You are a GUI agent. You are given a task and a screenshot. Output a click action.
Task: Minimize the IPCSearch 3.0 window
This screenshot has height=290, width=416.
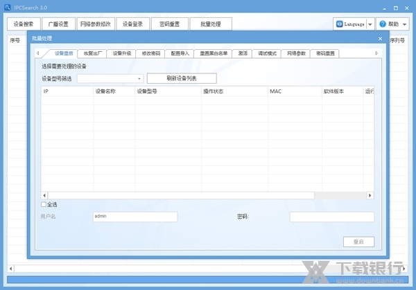(384, 8)
